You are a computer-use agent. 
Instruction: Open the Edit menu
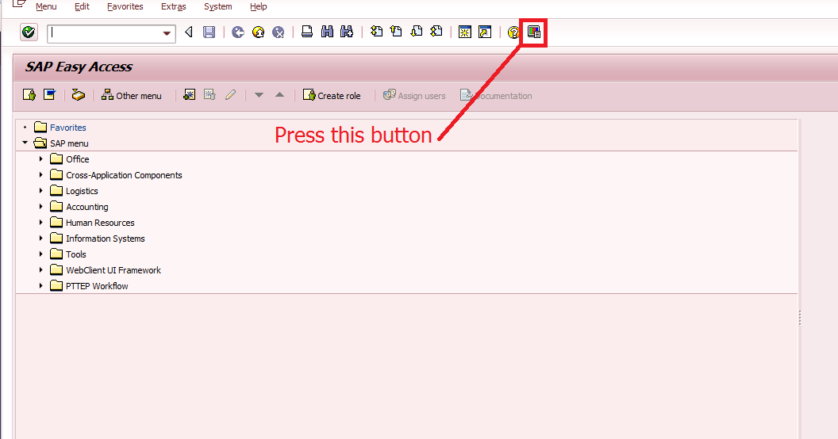[82, 6]
